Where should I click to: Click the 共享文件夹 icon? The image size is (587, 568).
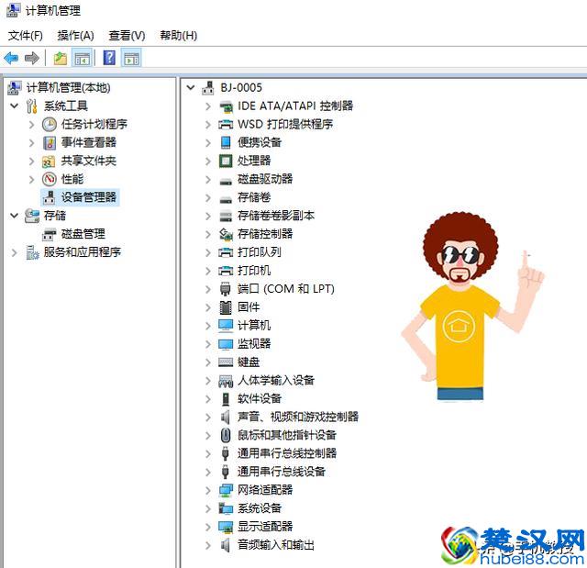pyautogui.click(x=49, y=161)
